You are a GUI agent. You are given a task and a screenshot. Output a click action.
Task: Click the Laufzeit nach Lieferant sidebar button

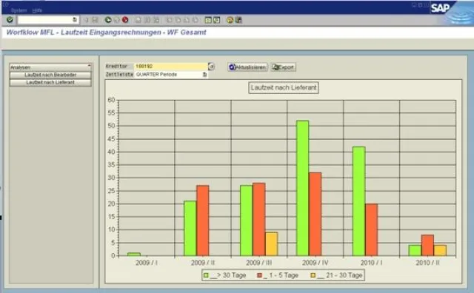(50, 82)
